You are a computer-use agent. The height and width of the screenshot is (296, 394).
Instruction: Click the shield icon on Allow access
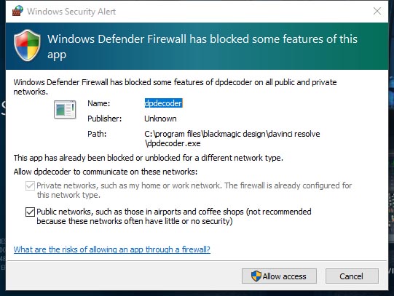point(256,276)
